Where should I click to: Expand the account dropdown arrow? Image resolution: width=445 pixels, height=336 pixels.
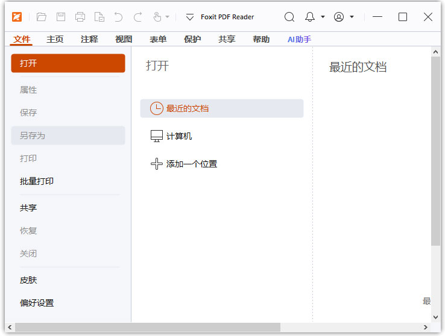[352, 17]
